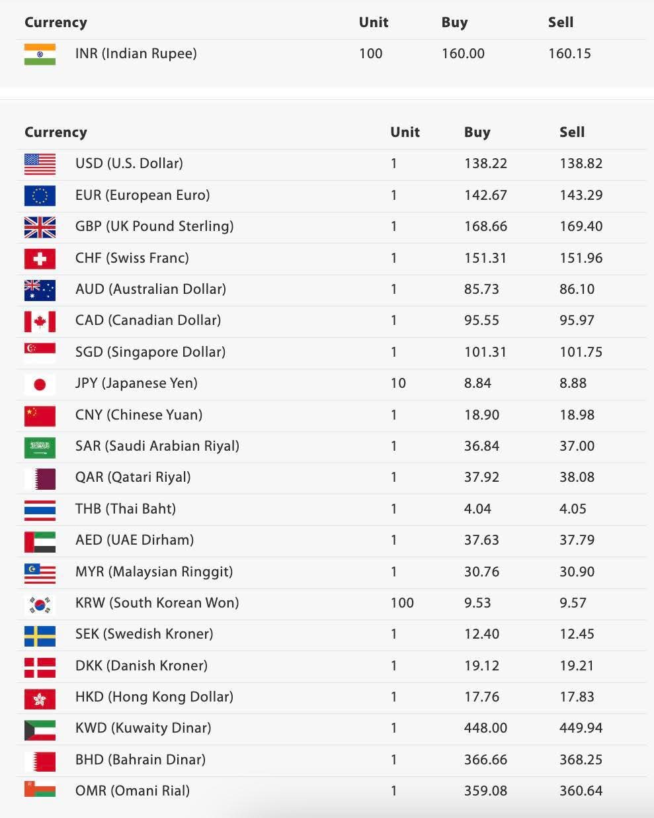Select SGD (Singapore Dollar) label

point(150,352)
